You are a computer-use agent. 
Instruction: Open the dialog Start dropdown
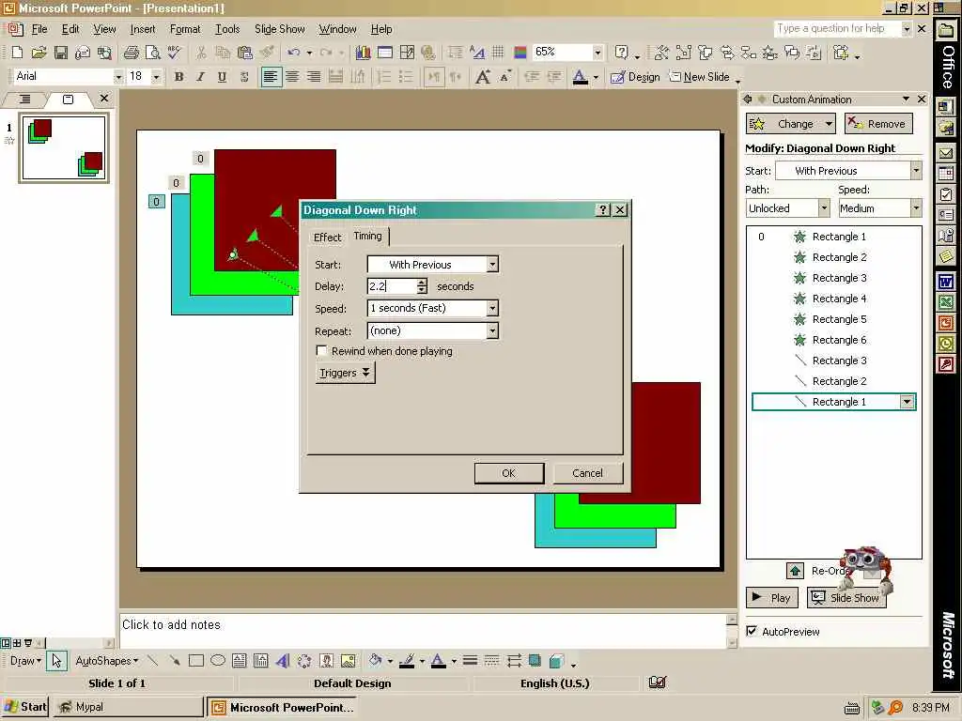[x=492, y=264]
